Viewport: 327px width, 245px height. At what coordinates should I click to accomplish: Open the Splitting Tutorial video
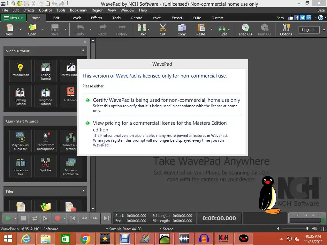tap(20, 96)
